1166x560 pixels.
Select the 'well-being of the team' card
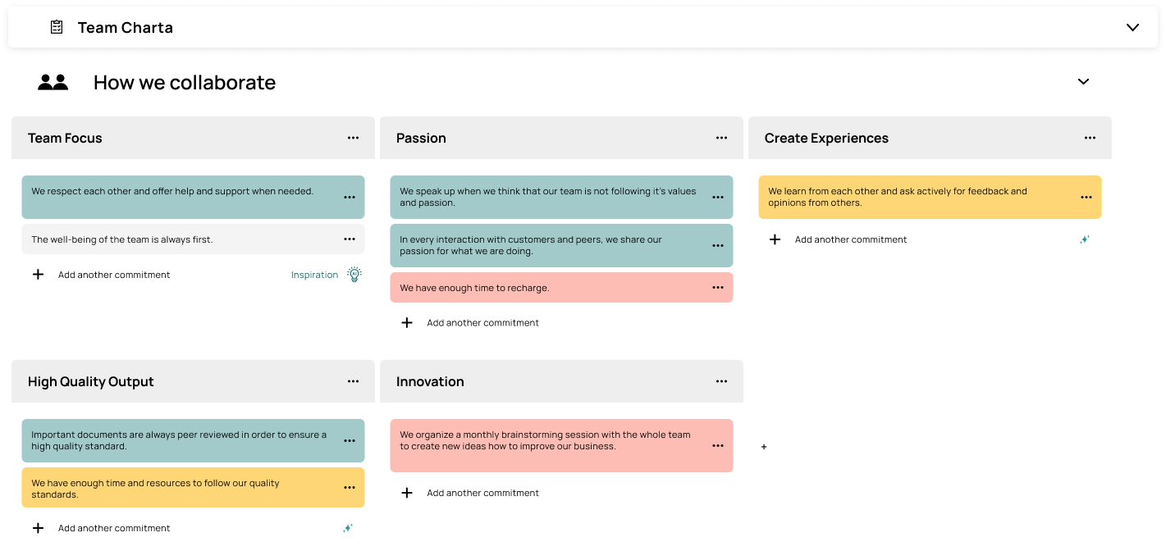pos(193,239)
